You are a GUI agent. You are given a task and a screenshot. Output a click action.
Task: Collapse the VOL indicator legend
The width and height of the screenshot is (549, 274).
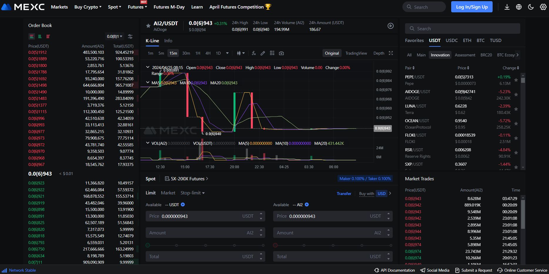pyautogui.click(x=147, y=143)
